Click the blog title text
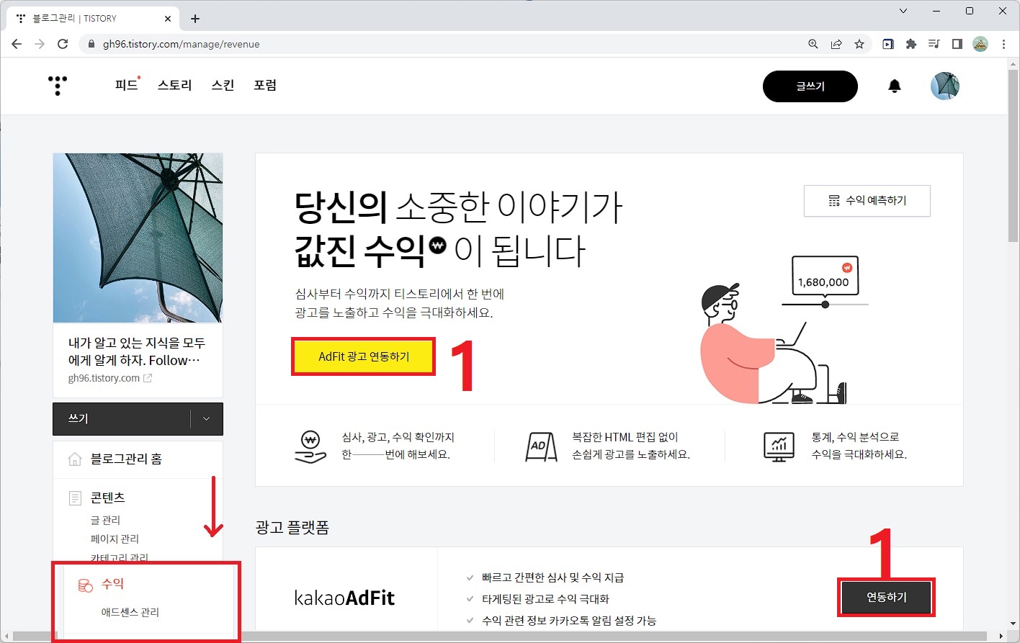 pos(136,351)
